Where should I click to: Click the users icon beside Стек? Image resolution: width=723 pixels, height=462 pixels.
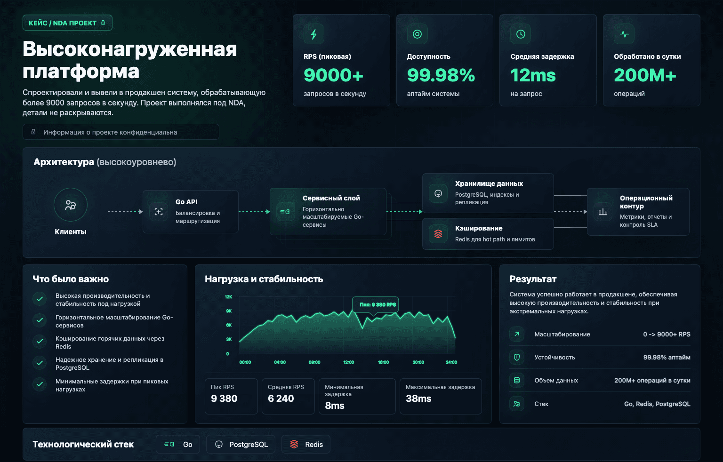(517, 404)
